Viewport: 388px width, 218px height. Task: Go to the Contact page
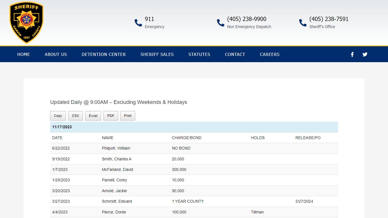235,54
